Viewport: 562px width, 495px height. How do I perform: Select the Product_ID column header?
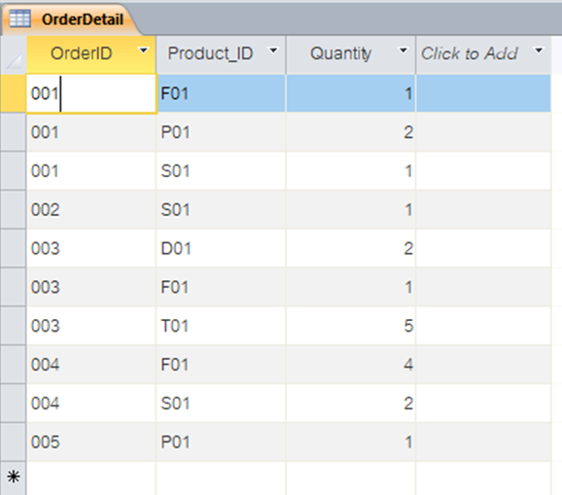click(x=221, y=54)
